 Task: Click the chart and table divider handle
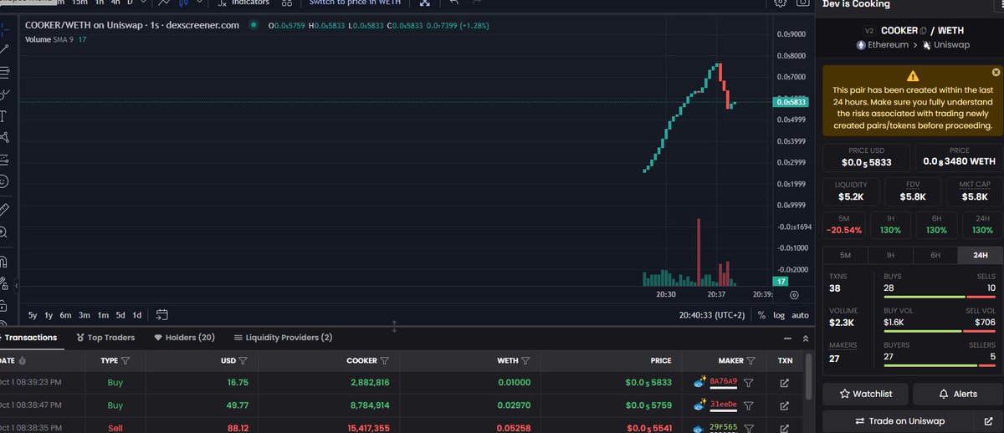394,325
